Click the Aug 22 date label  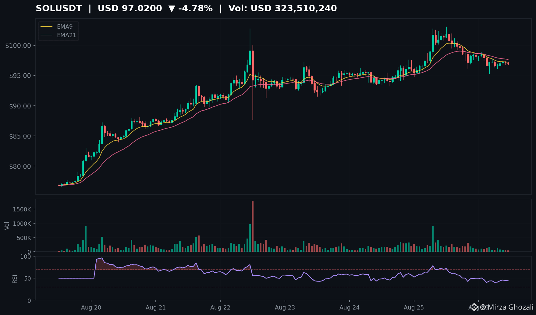pos(220,307)
